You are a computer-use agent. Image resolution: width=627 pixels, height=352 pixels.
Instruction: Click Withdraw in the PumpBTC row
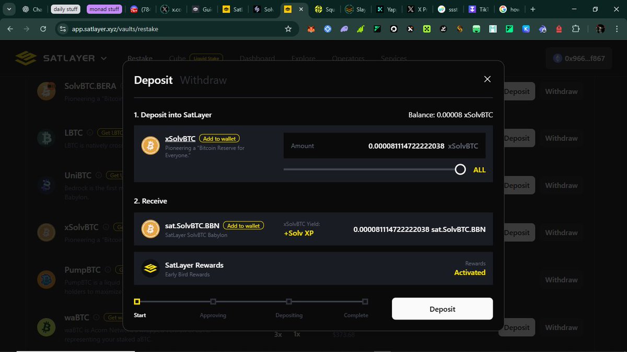pyautogui.click(x=561, y=280)
